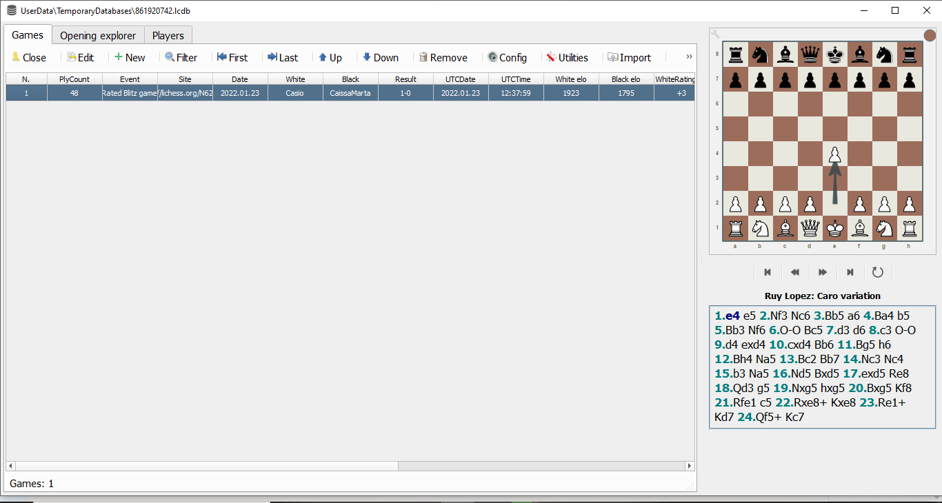Image resolution: width=942 pixels, height=503 pixels.
Task: Select the CaissaMarta cell
Action: click(350, 93)
